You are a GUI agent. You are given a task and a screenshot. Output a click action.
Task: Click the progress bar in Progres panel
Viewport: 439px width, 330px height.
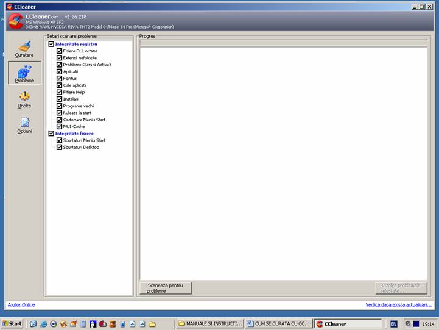[x=283, y=44]
